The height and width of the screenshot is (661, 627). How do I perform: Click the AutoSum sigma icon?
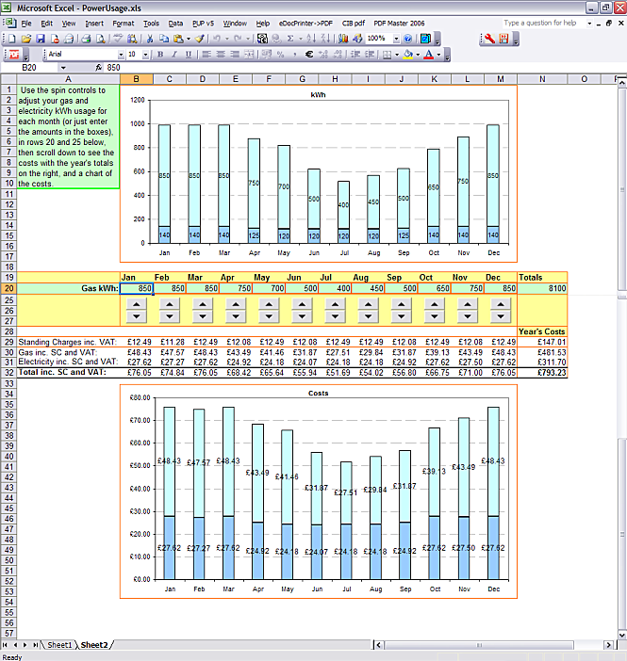(290, 39)
